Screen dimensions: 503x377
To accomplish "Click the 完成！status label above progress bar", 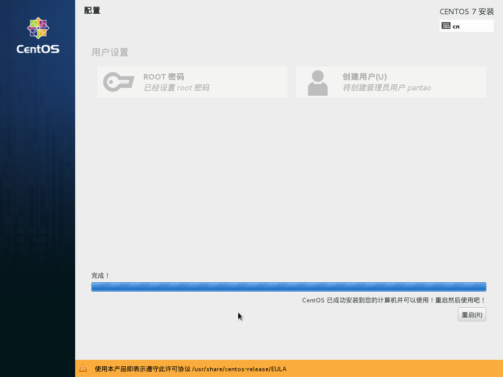I will [x=100, y=275].
